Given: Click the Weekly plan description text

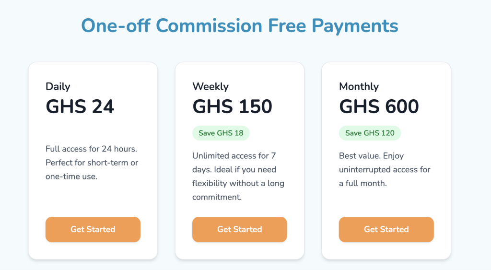Looking at the screenshot, I should tap(238, 176).
